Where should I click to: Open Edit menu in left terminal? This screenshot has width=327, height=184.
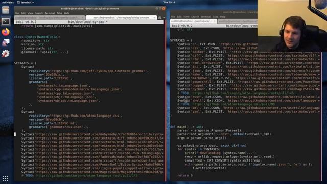point(23,13)
